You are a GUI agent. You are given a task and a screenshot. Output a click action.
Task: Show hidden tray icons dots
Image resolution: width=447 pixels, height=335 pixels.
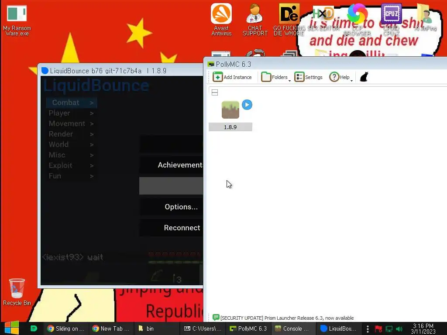(x=368, y=329)
